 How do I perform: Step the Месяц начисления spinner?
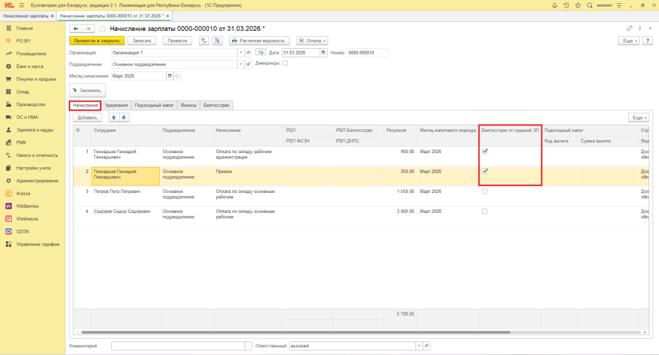(x=178, y=76)
